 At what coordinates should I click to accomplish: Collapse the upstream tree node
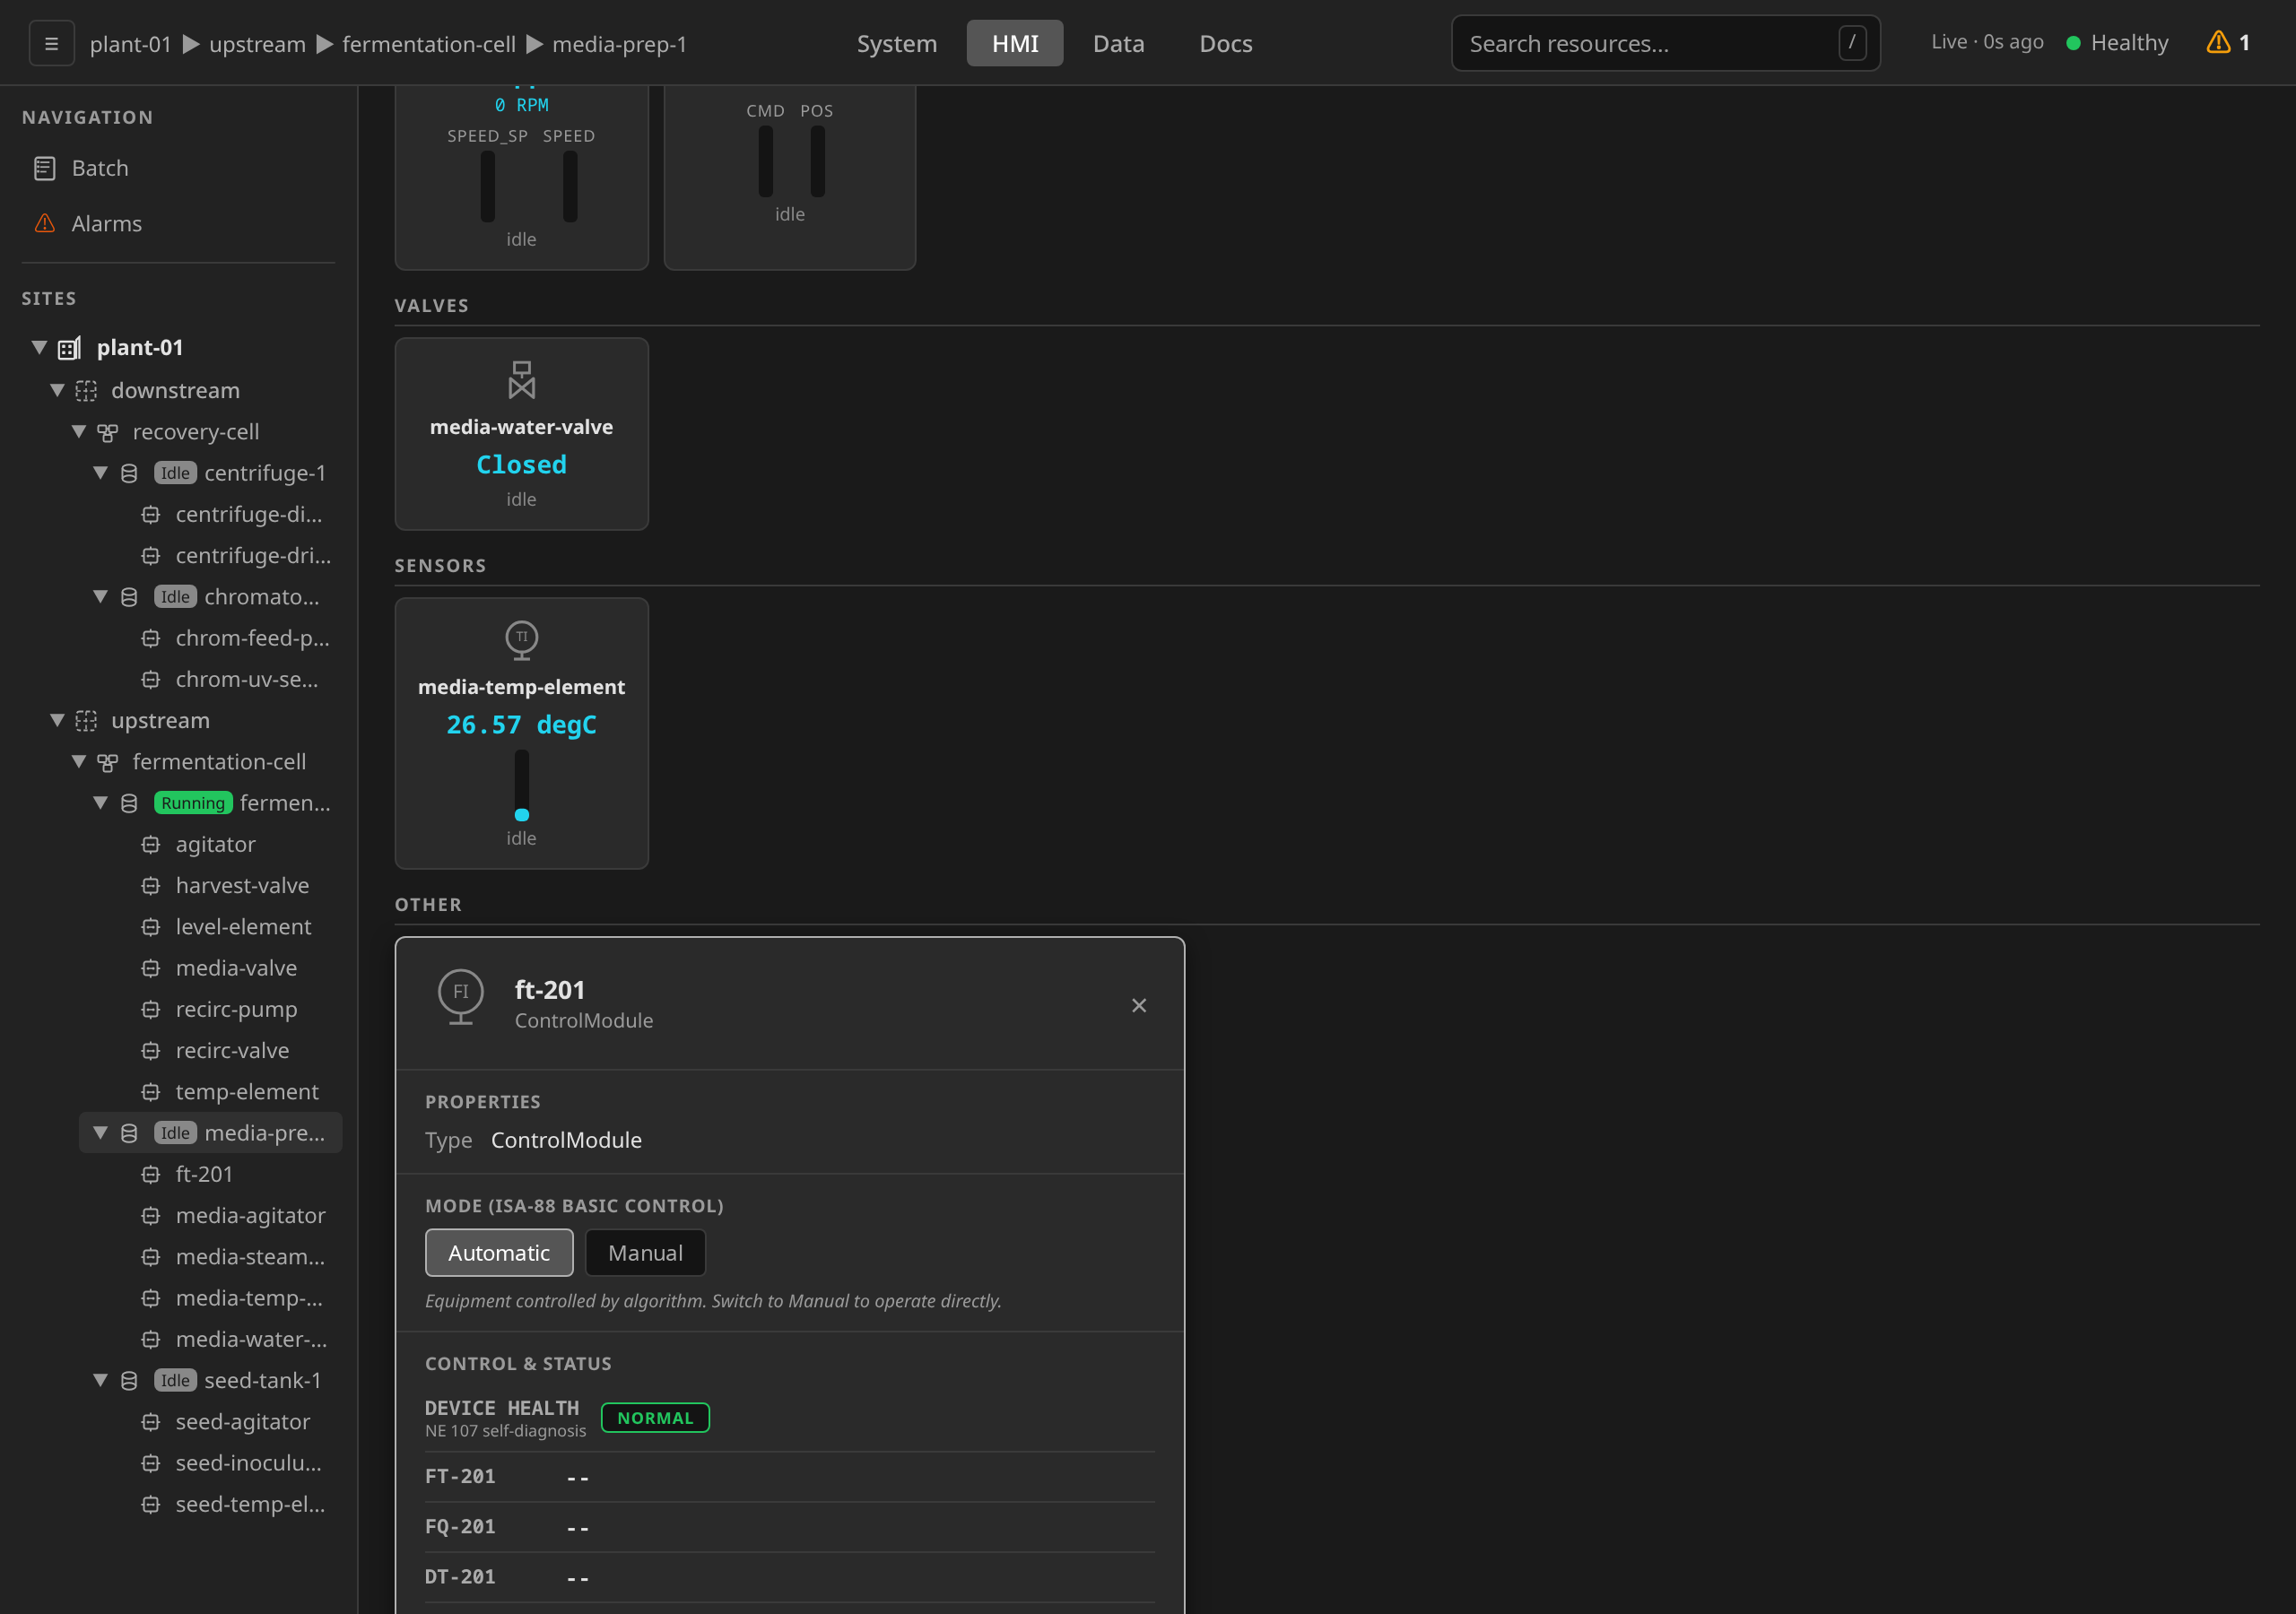(57, 720)
